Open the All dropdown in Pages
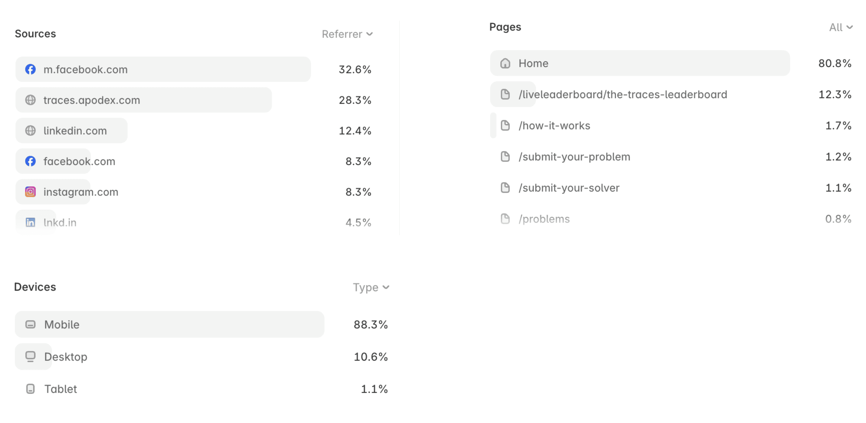The height and width of the screenshot is (423, 866). (841, 27)
